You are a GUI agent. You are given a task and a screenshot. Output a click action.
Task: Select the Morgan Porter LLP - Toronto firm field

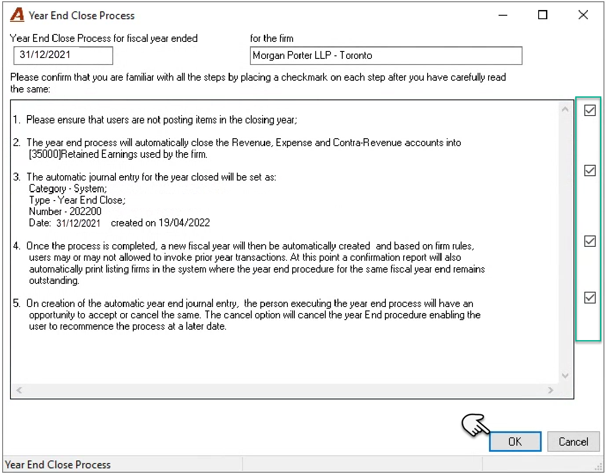[386, 55]
